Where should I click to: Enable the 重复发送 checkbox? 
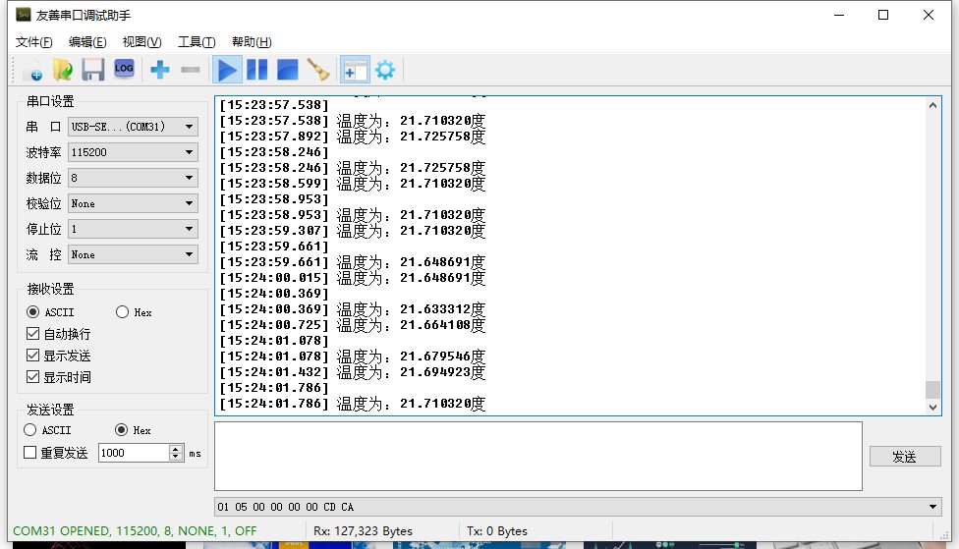pos(29,453)
